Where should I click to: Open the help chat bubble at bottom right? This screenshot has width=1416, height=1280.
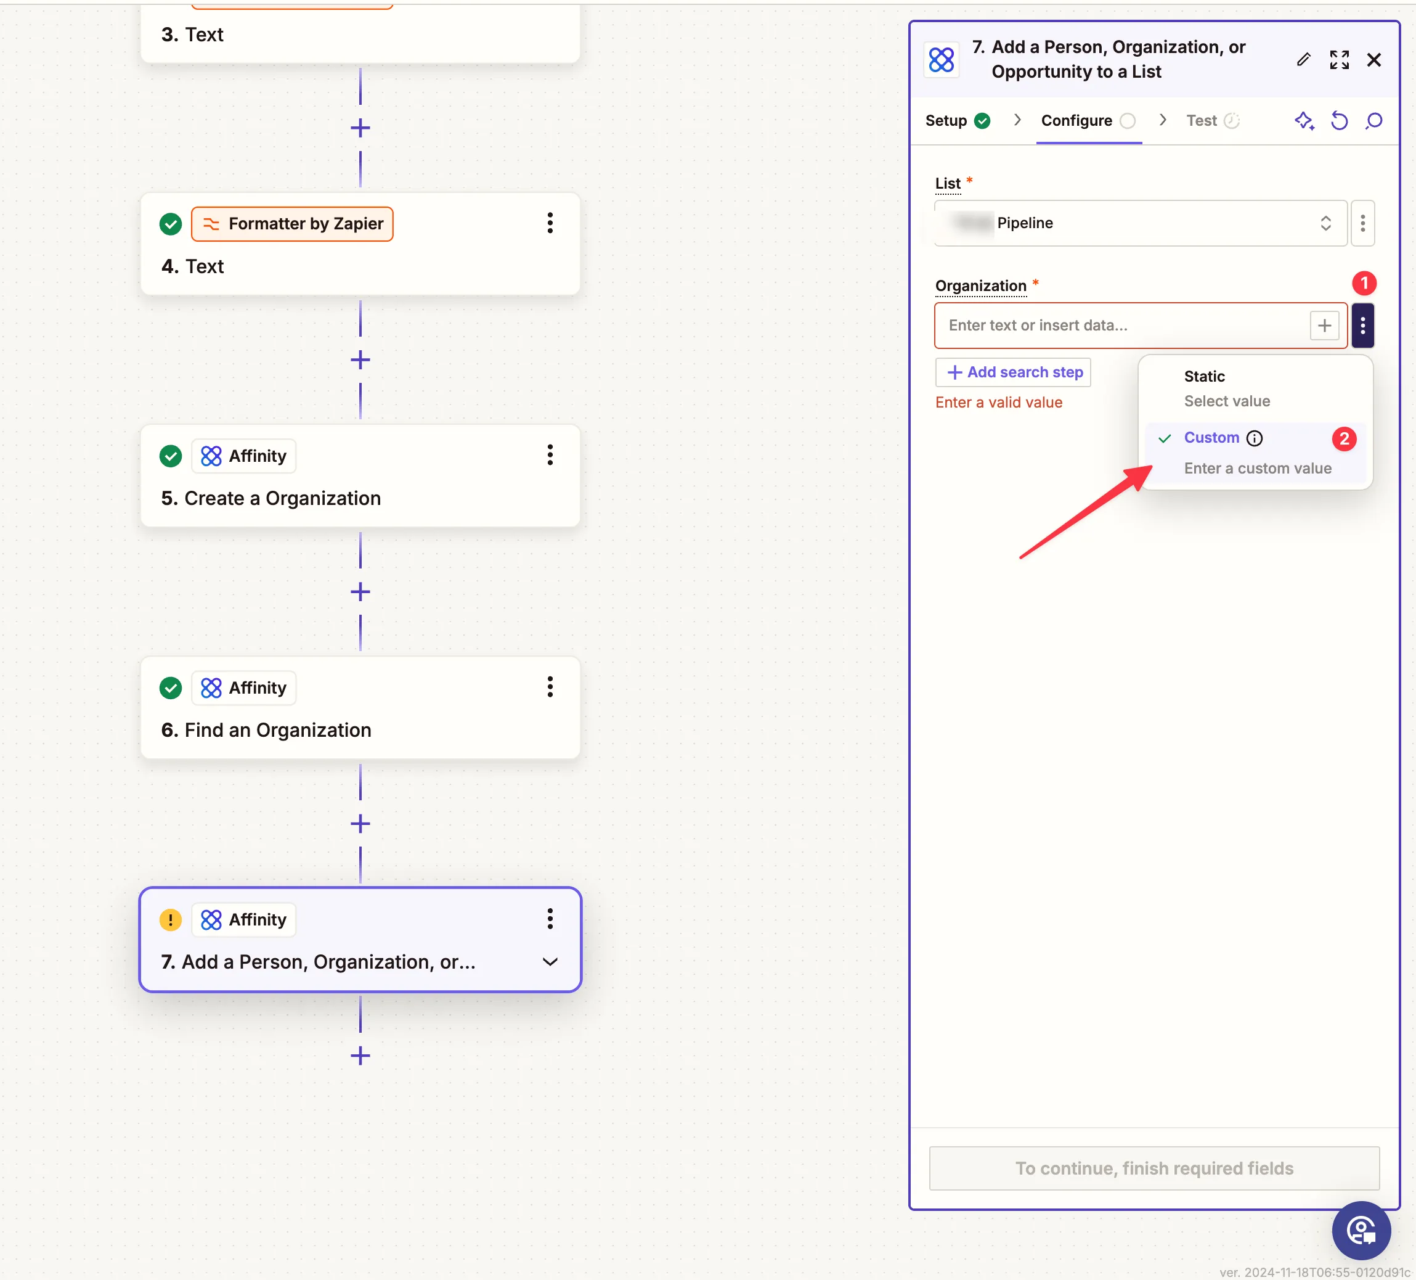pos(1361,1231)
